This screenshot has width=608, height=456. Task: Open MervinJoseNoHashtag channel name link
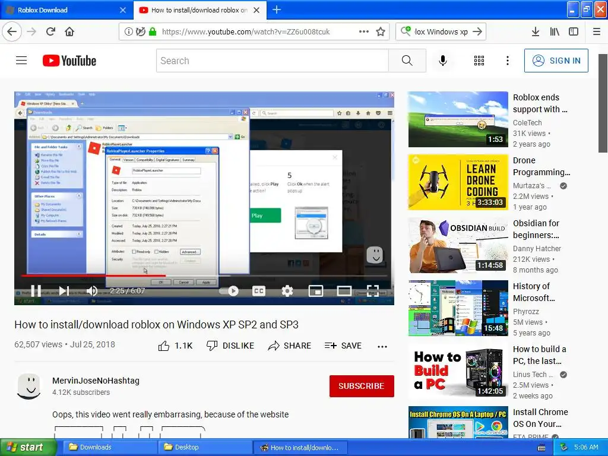[96, 381]
